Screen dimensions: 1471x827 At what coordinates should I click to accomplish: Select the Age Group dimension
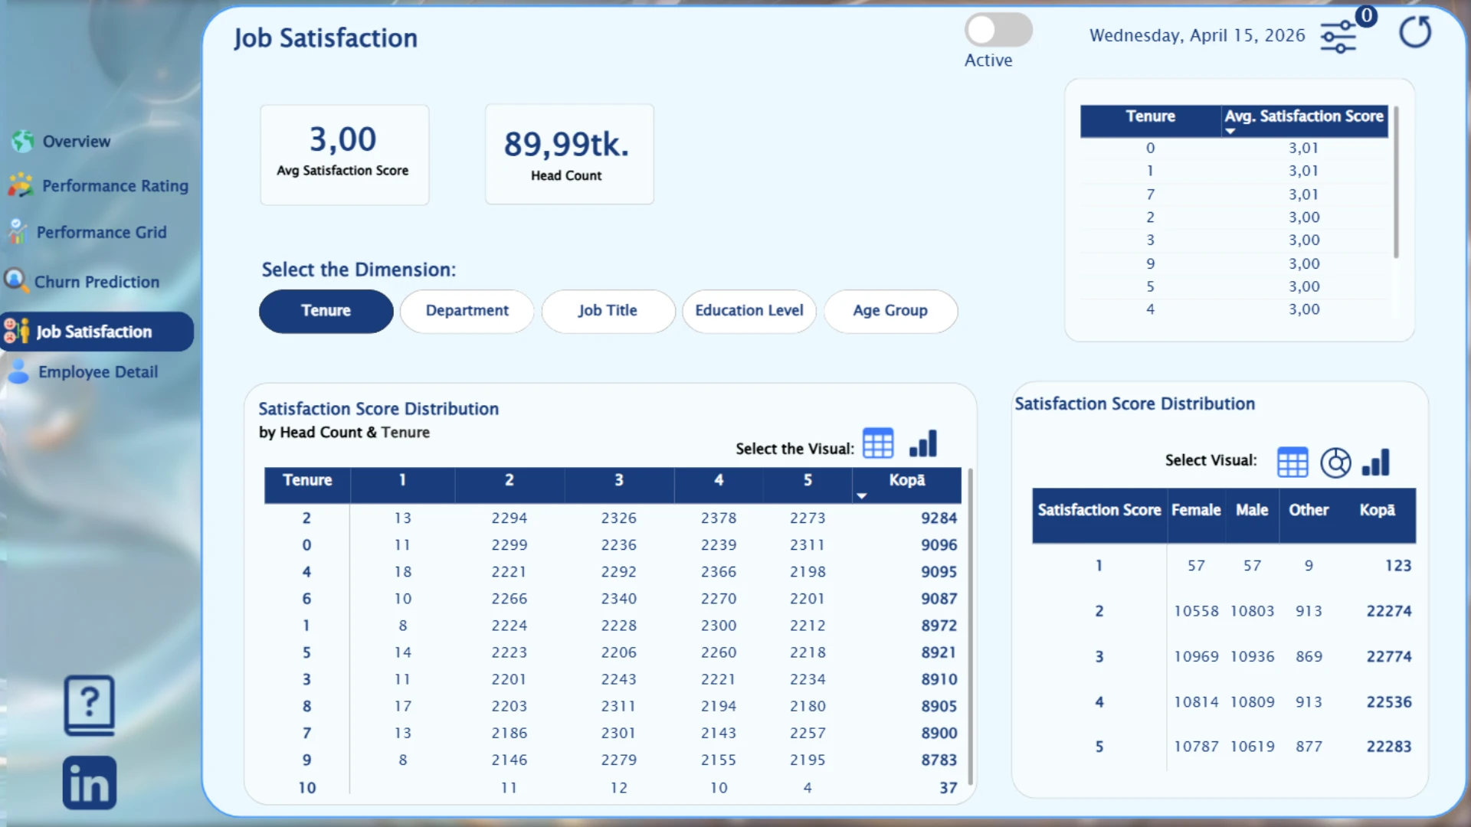890,311
